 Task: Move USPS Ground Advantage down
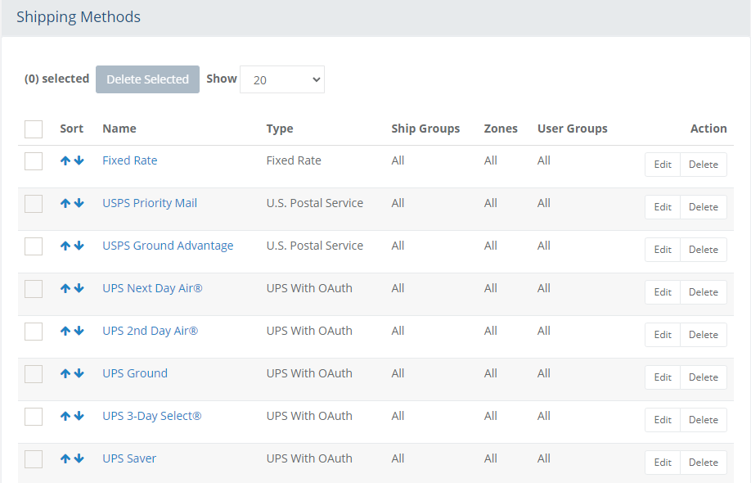(x=79, y=246)
